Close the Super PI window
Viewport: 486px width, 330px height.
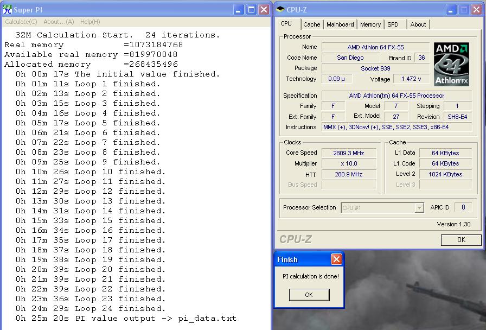coord(264,10)
